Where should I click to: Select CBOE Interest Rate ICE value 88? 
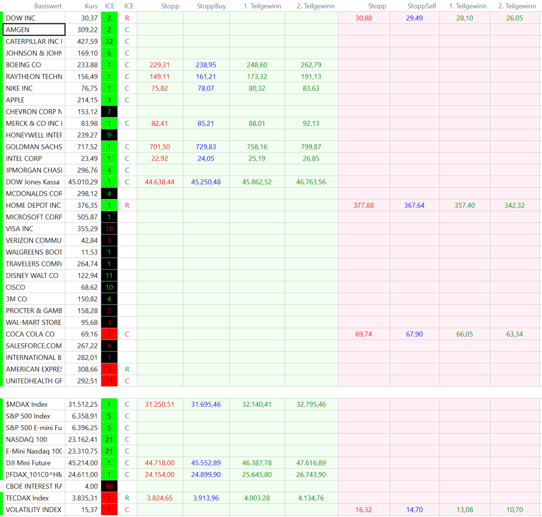pyautogui.click(x=109, y=486)
